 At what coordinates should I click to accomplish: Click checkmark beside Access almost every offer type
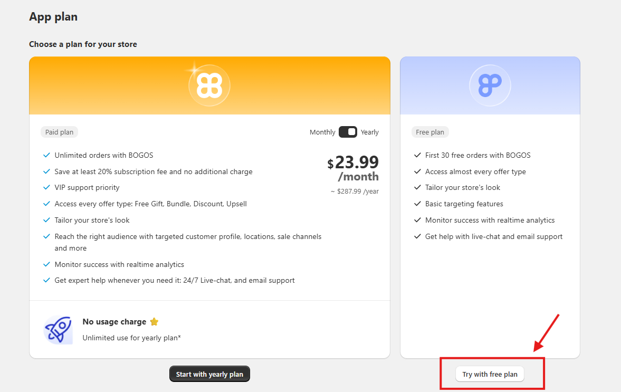(x=417, y=171)
